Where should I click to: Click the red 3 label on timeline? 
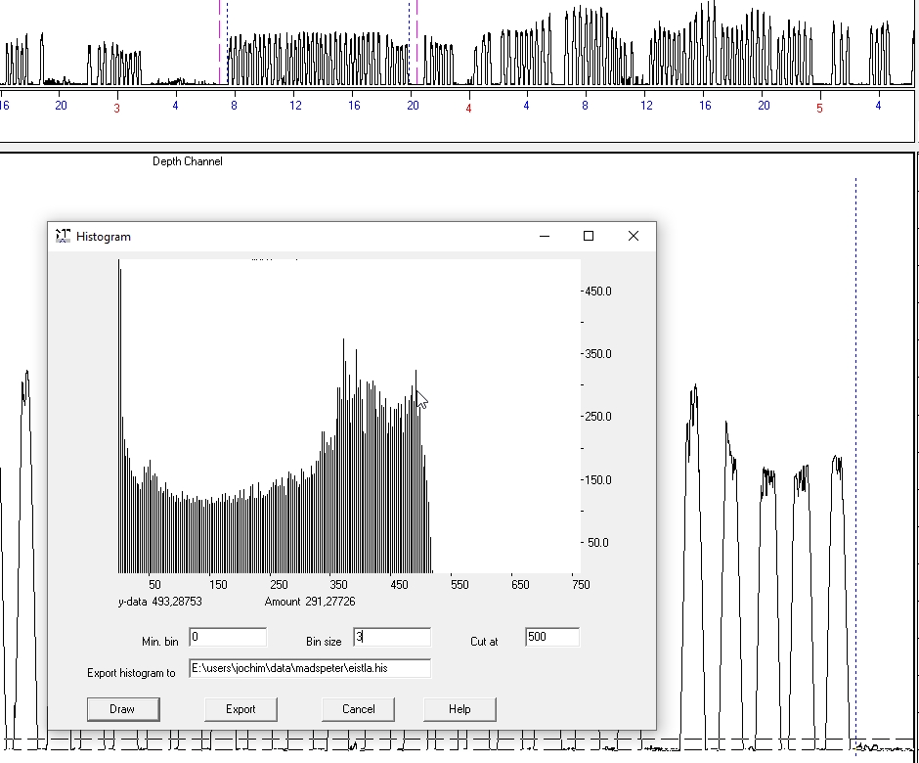click(x=116, y=108)
